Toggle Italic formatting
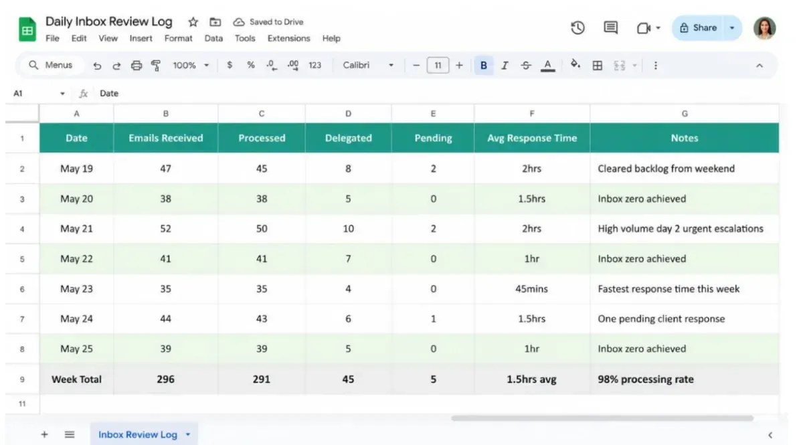Viewport: 803px width, 445px height. 505,66
